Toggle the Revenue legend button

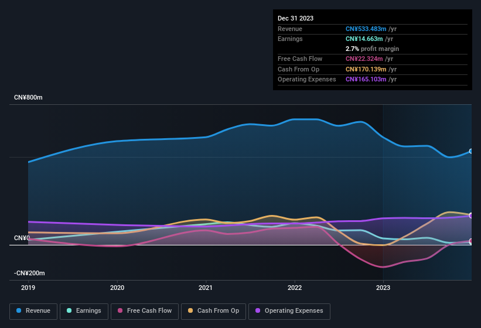33,311
